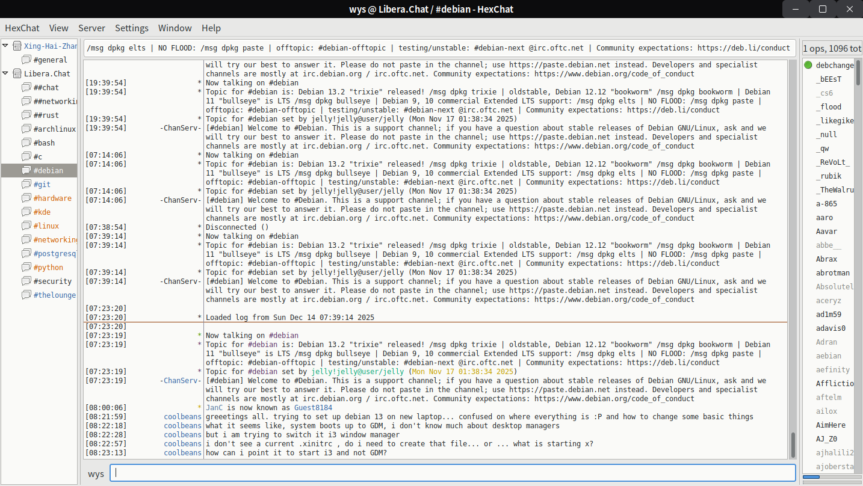Click the 'Disconnected ()' status line
The image size is (863, 486).
coord(237,227)
